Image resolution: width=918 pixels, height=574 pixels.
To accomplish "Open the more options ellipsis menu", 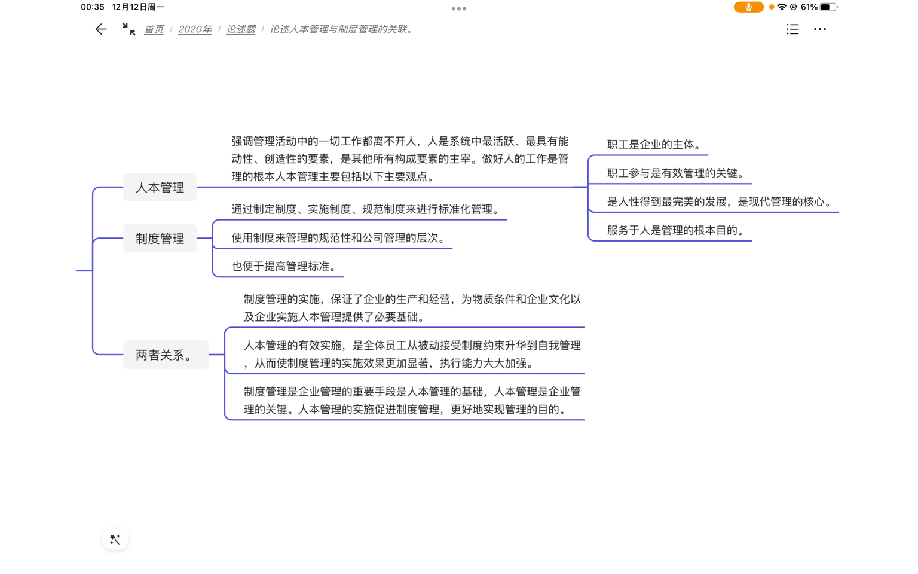I will (x=820, y=29).
